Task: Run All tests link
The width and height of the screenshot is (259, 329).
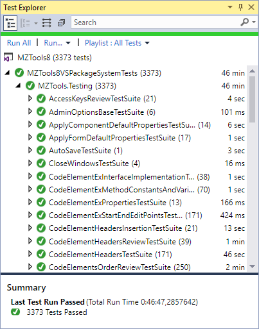Action: 19,43
